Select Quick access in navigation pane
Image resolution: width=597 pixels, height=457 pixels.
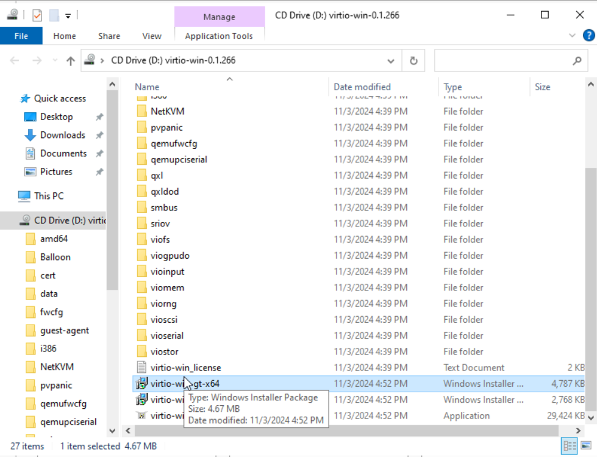coord(60,98)
